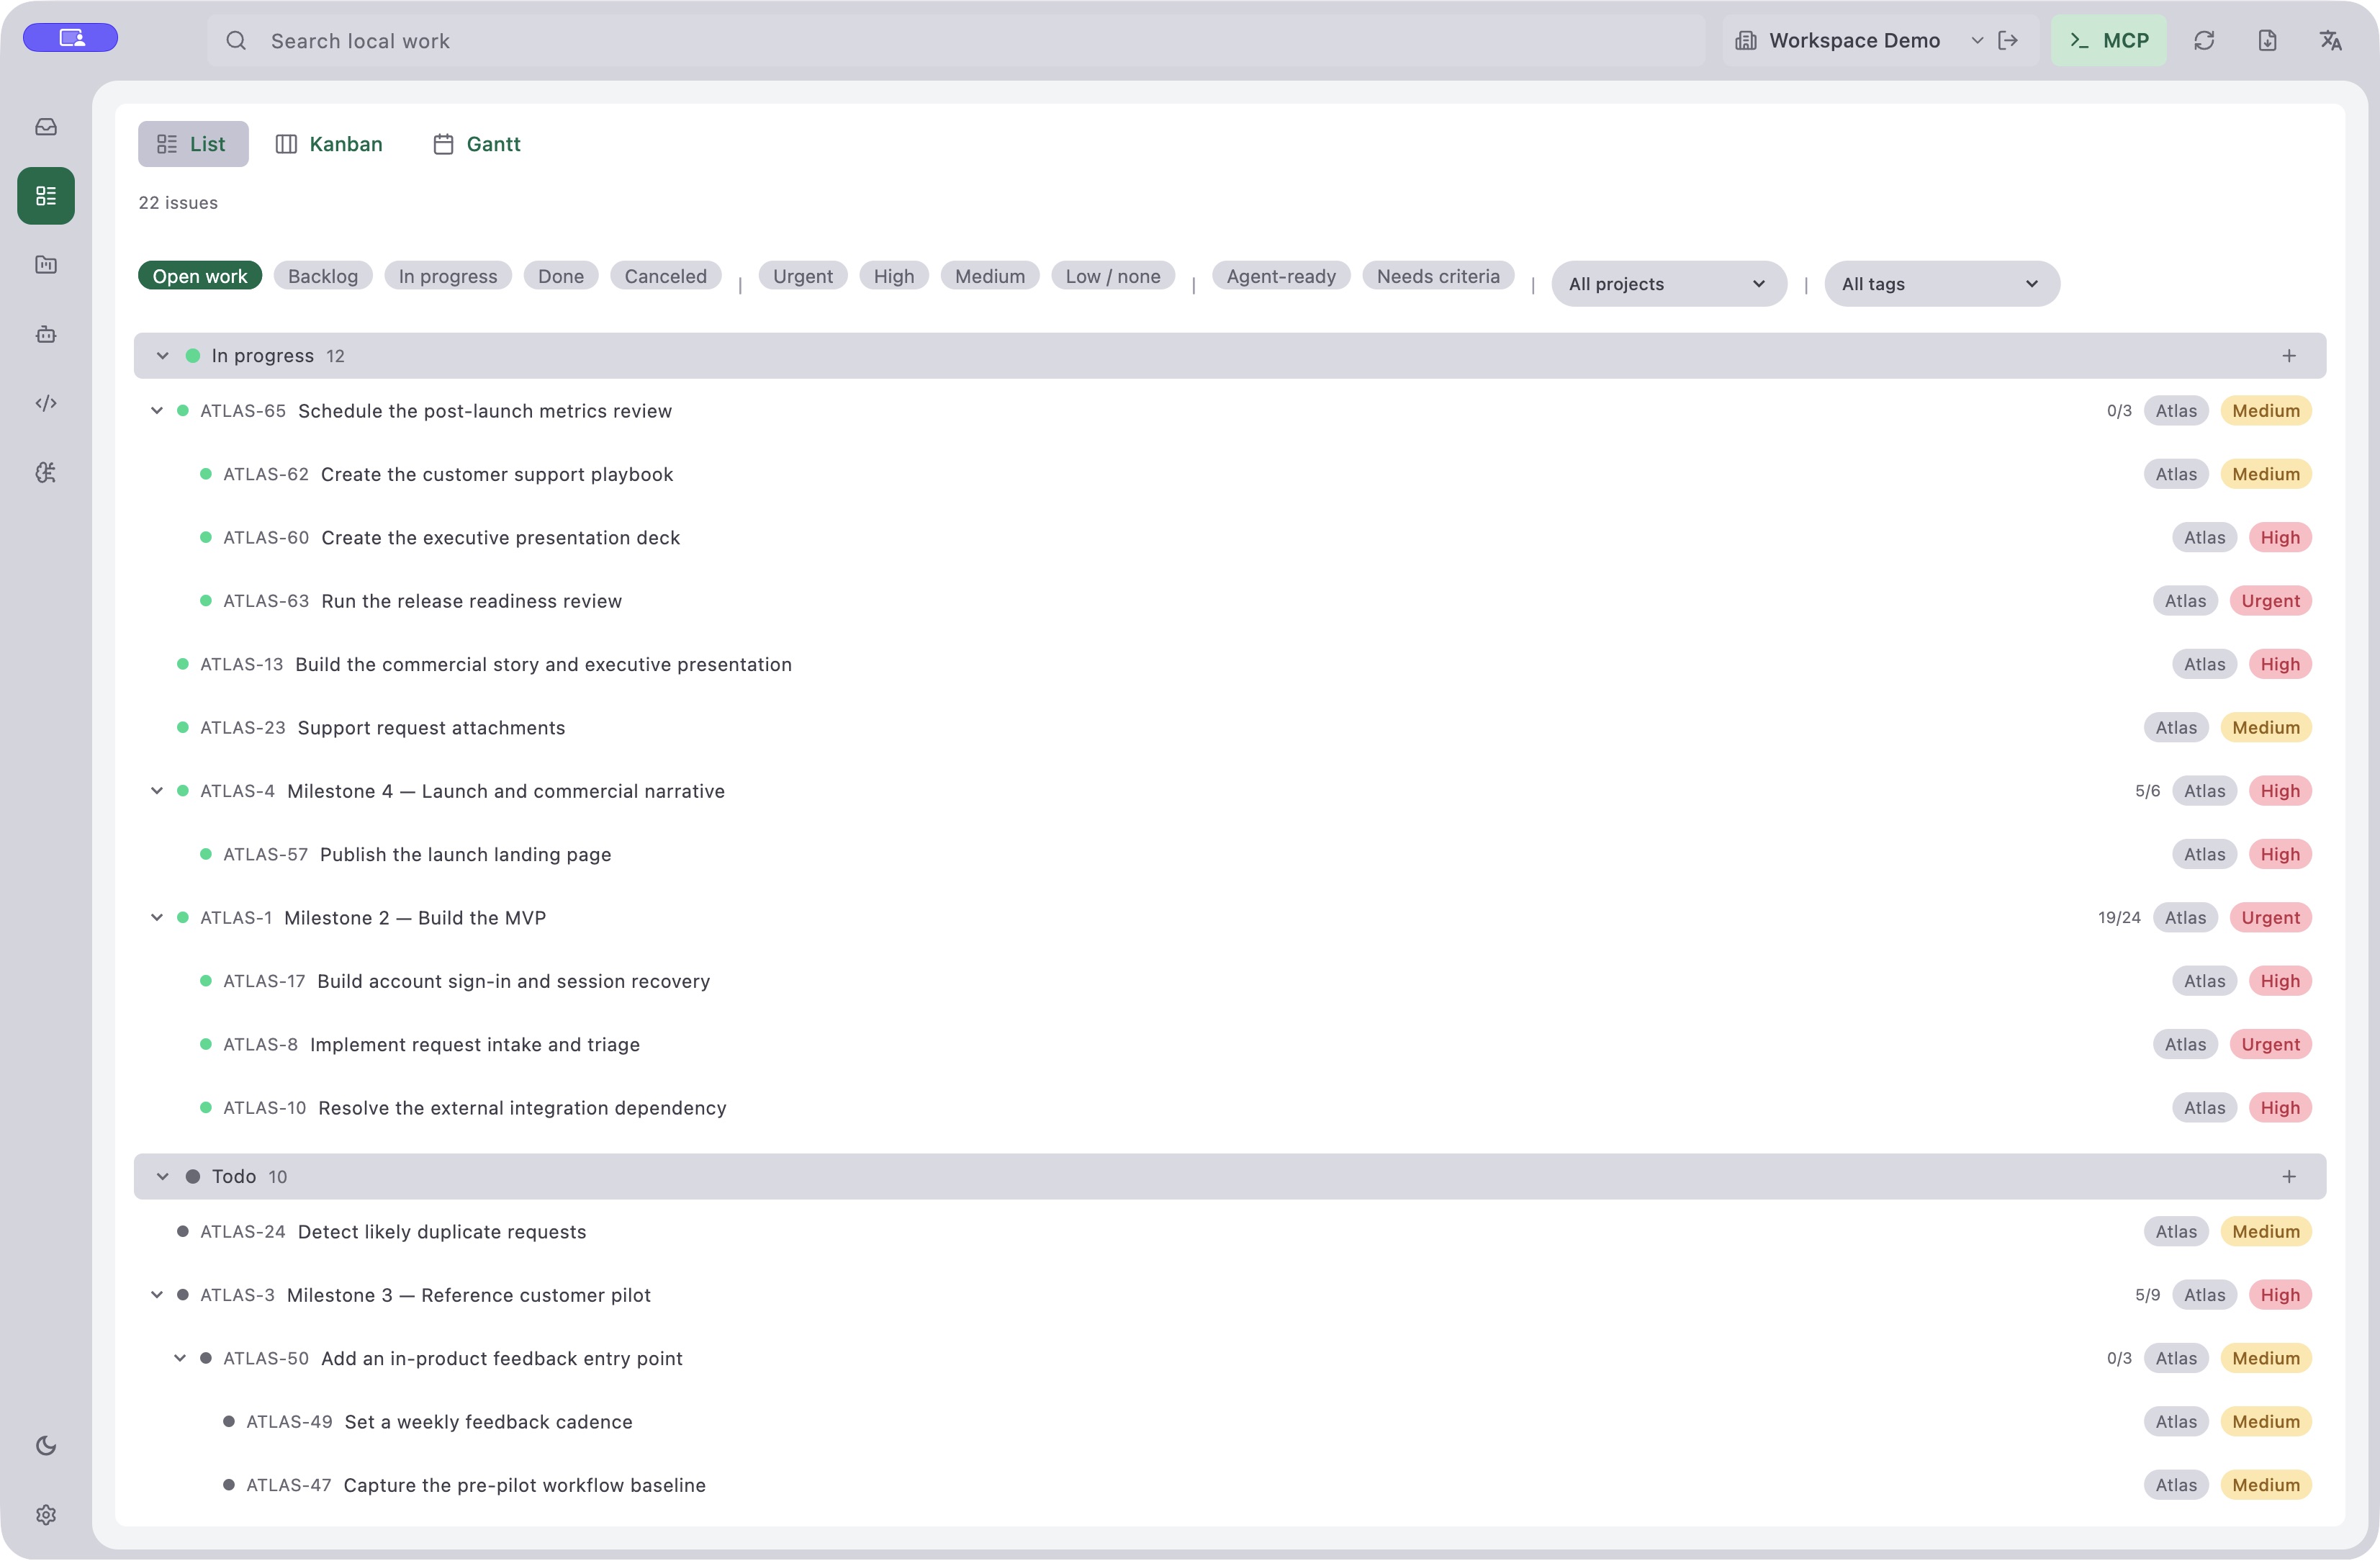Screen dimensions: 2380x1561
Task: Collapse ATLAS-65 sub-issues
Action: click(157, 411)
